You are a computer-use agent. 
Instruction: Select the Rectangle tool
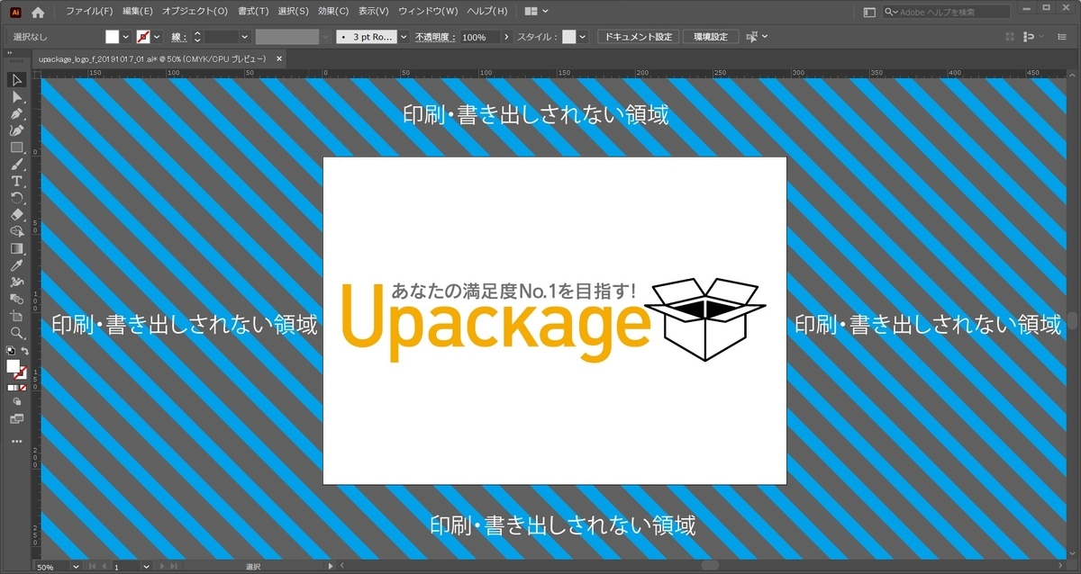(16, 148)
